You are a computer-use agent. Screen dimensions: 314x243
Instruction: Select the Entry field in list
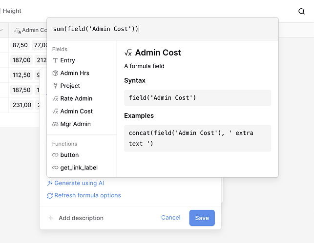67,60
